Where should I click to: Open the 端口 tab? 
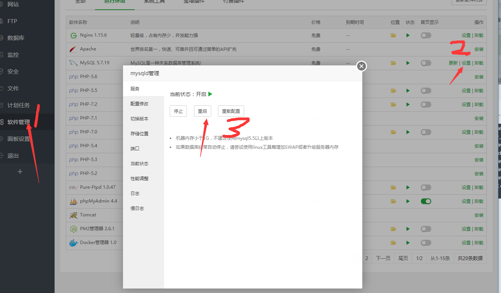point(144,149)
